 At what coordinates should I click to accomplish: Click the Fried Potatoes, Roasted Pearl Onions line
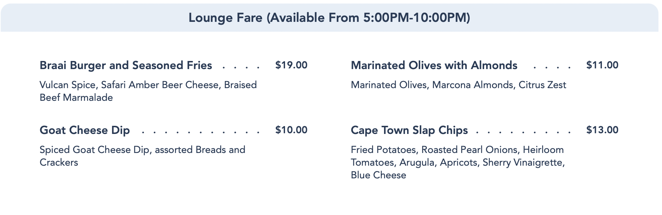coord(457,150)
